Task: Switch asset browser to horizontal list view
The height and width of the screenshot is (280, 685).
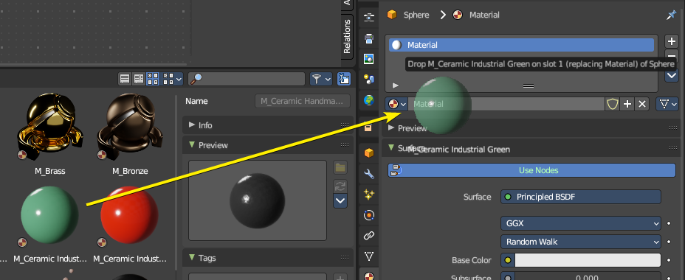Action: (x=139, y=79)
